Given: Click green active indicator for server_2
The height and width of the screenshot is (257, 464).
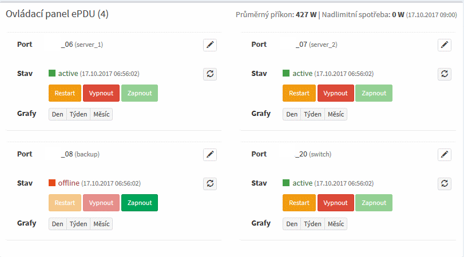Looking at the screenshot, I should click(x=286, y=73).
